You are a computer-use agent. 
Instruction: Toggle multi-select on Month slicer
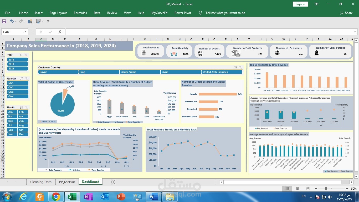coord(22,107)
